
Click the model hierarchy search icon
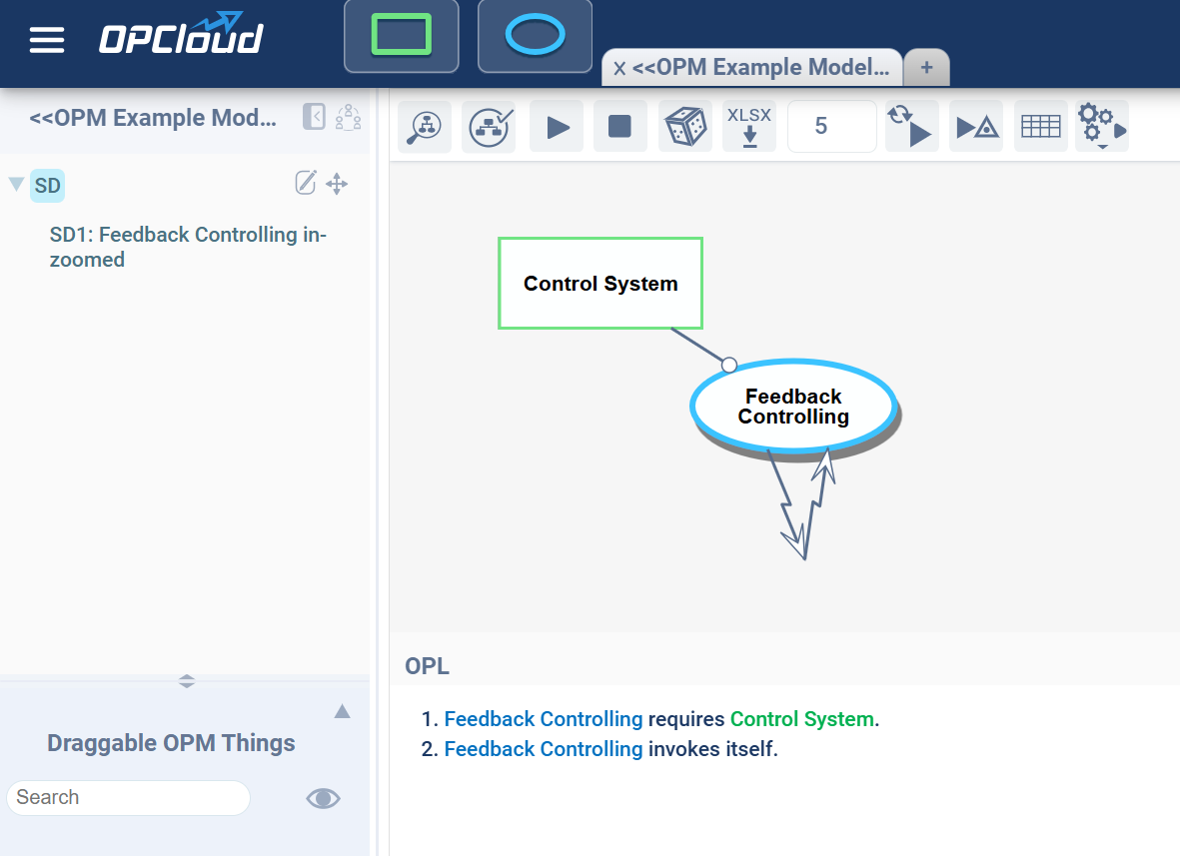(x=425, y=127)
